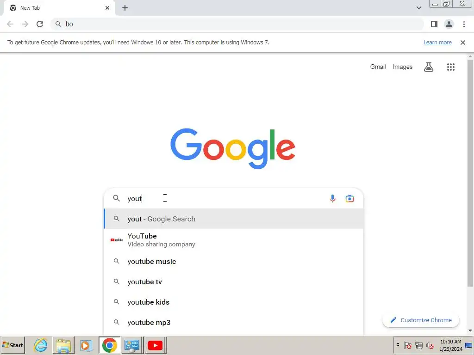The width and height of the screenshot is (474, 355).
Task: Open the Search Labs flask icon
Action: (x=428, y=67)
